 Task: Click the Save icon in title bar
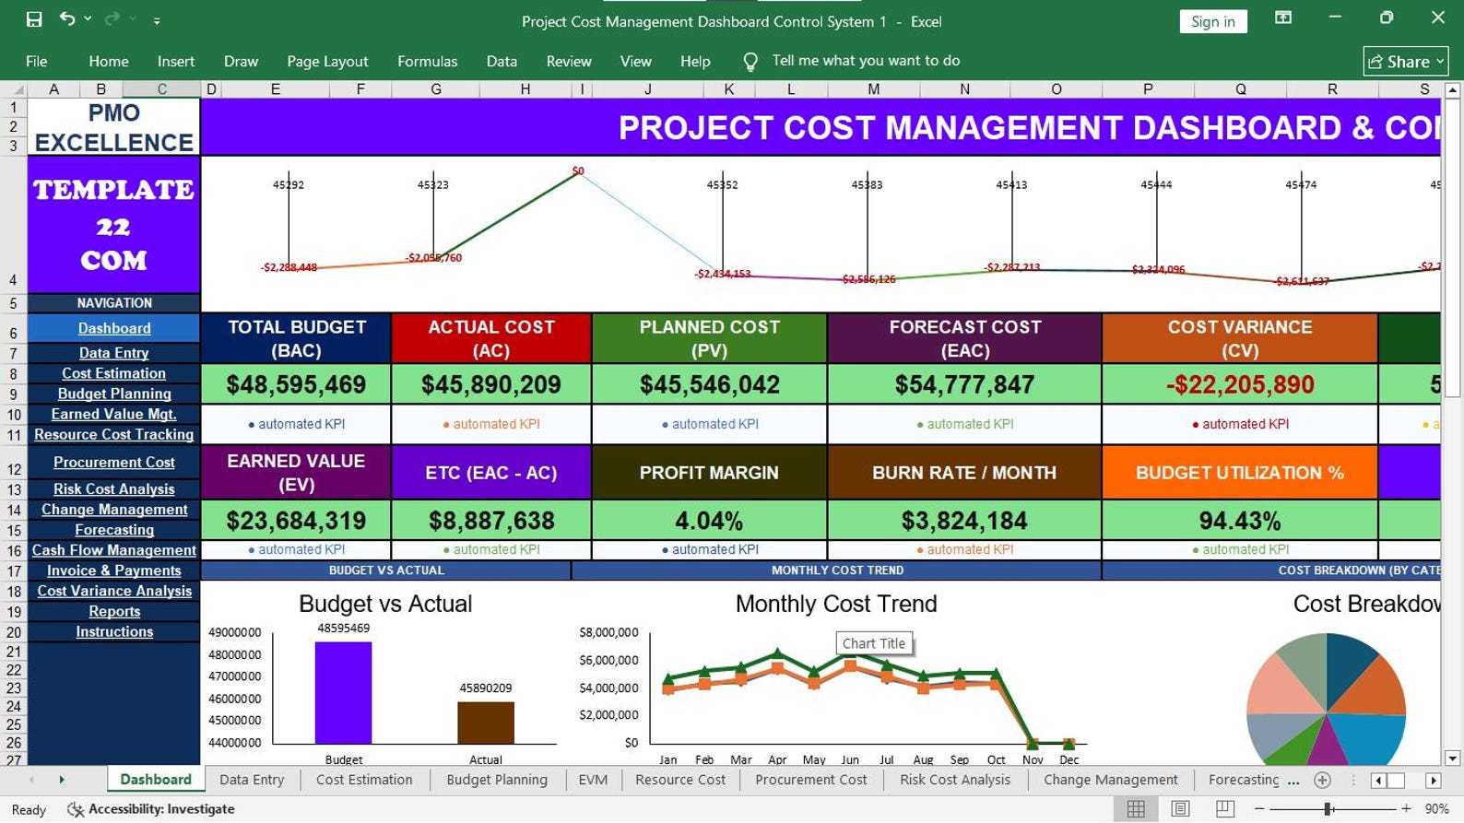tap(34, 19)
